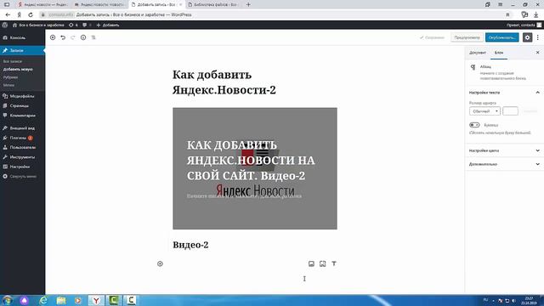Open the browser protection shield icon
Image resolution: width=544 pixels, height=306 pixels.
pos(524,15)
